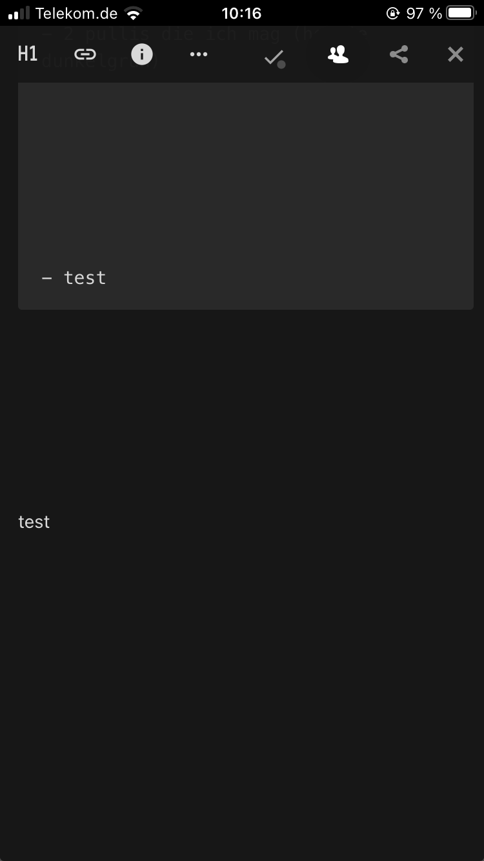Tap the Telekom.de carrier label
This screenshot has height=861, width=484.
click(77, 13)
